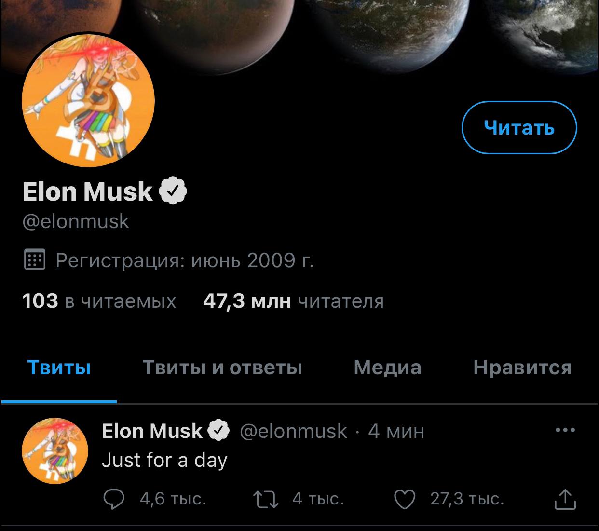
Task: Open the Твиты и ответы tab
Action: coord(222,368)
